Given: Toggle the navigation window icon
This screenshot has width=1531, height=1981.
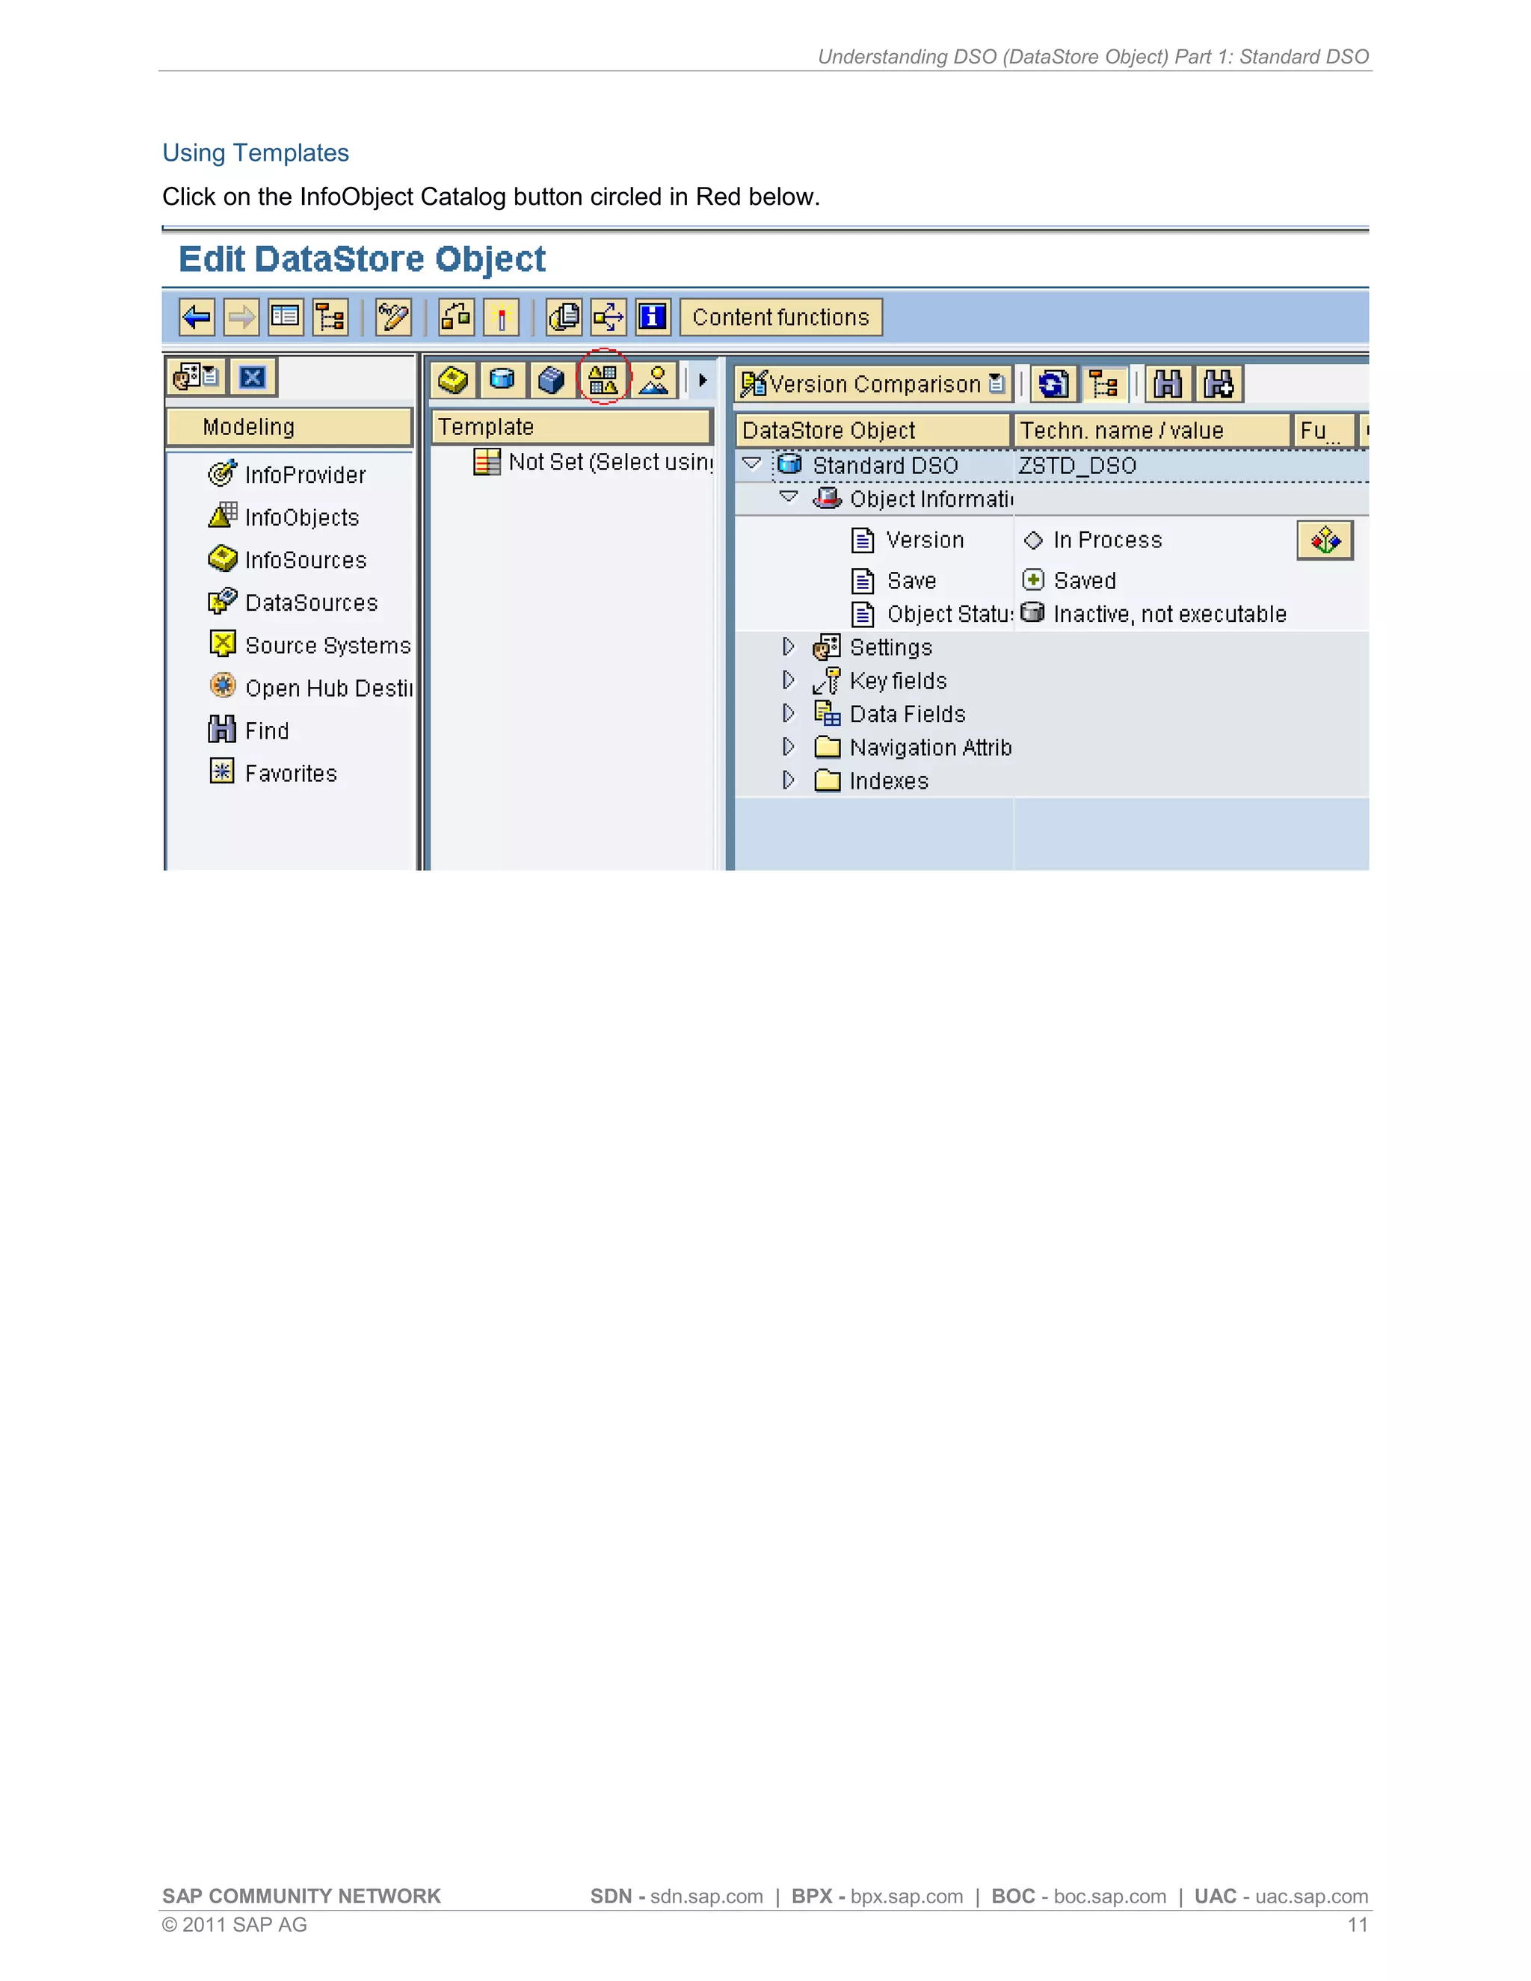Looking at the screenshot, I should pyautogui.click(x=286, y=318).
